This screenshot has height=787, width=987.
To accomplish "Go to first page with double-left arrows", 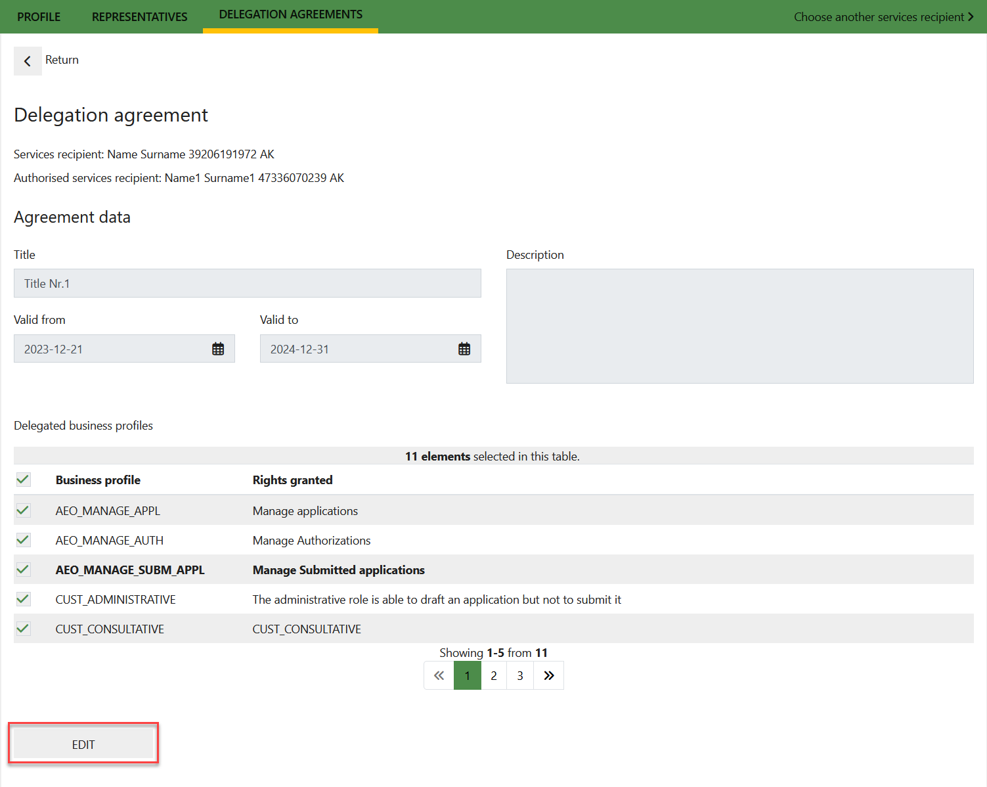I will 439,675.
